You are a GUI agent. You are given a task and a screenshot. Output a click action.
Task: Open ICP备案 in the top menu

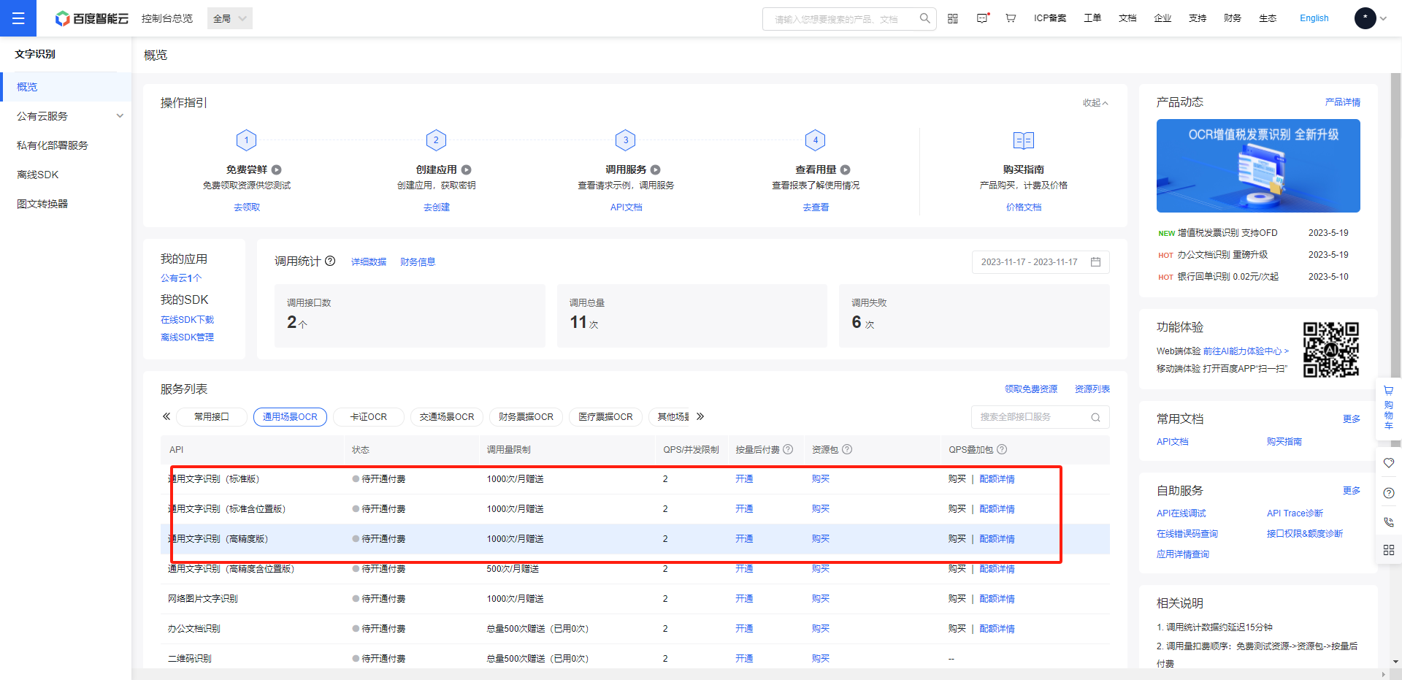[x=1050, y=18]
